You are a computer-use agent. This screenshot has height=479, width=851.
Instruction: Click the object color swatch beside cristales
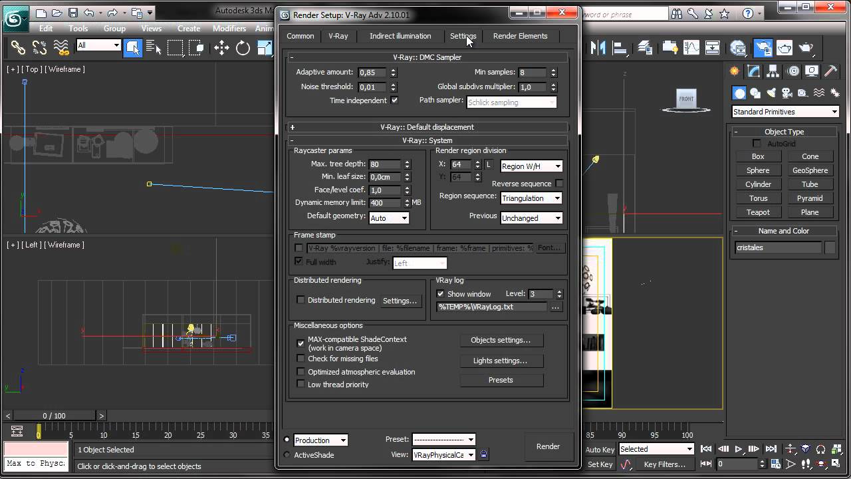830,247
